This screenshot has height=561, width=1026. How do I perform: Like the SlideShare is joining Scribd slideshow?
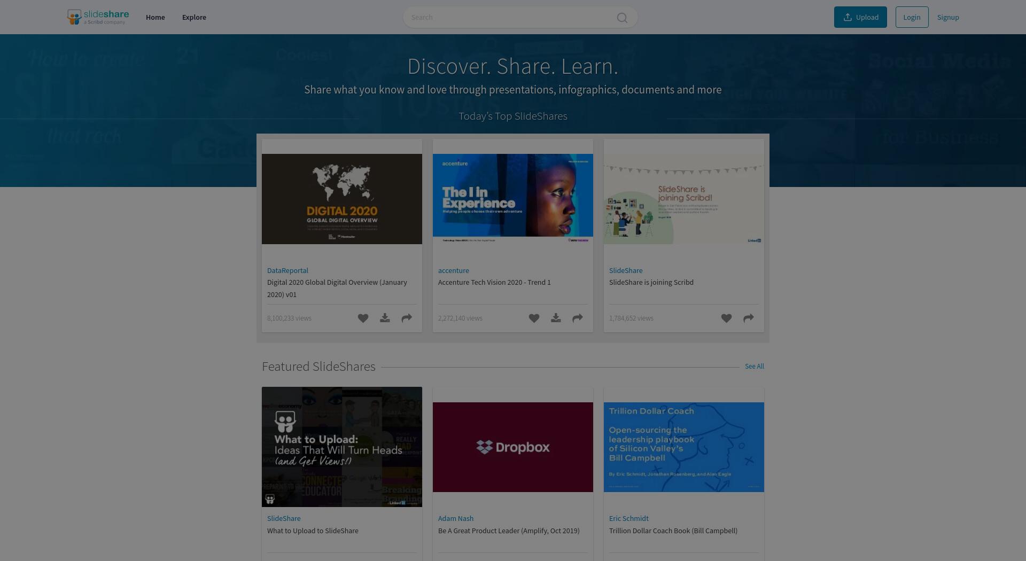pyautogui.click(x=726, y=318)
